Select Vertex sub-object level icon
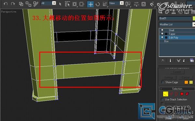The image size is (195, 121). [x=165, y=94]
